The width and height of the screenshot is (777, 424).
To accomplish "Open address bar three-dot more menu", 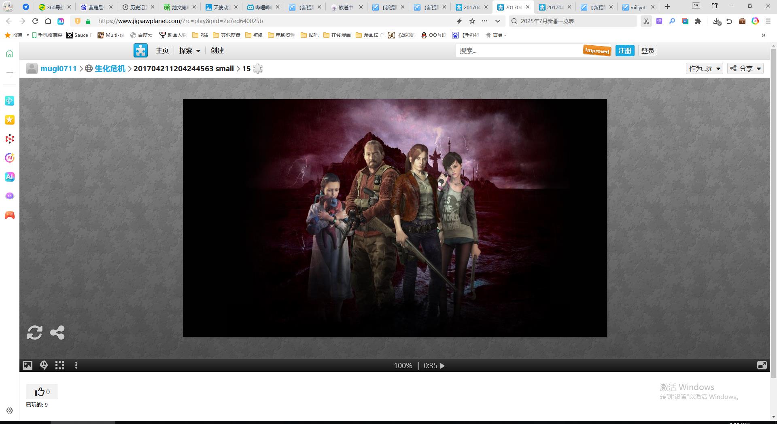I will tap(485, 21).
